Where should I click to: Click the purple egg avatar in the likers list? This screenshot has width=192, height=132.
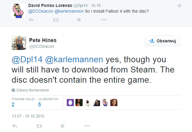[x=70, y=103]
